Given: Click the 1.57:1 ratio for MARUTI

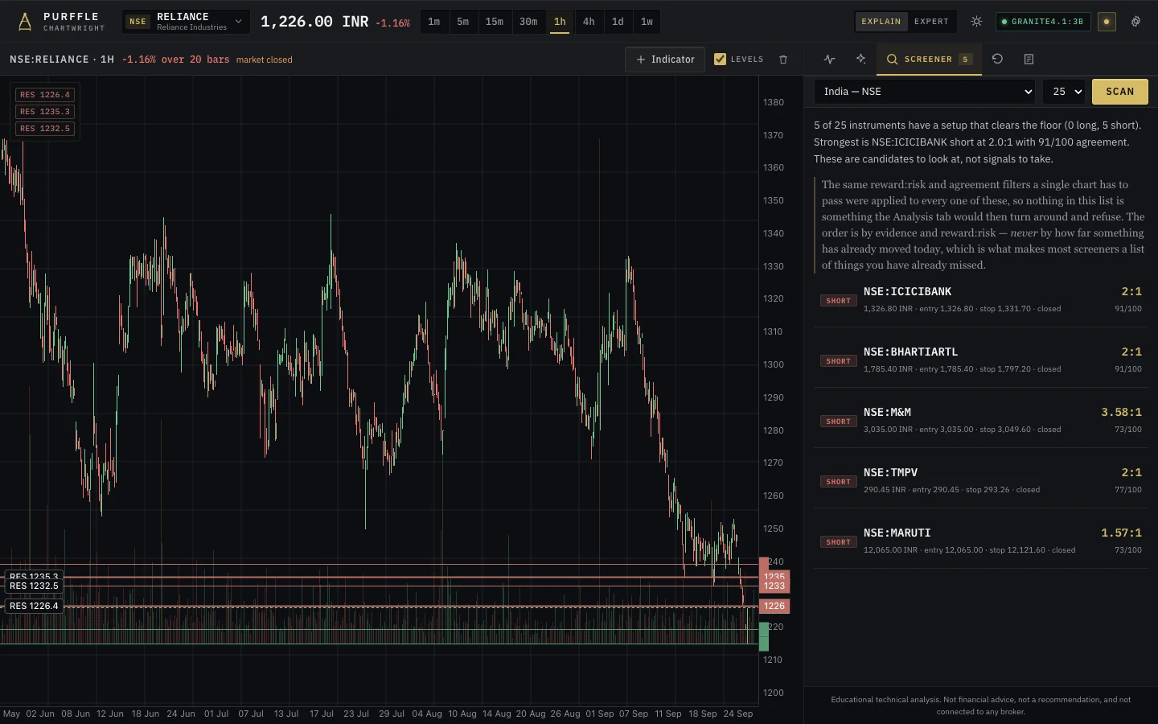Looking at the screenshot, I should [x=1121, y=533].
